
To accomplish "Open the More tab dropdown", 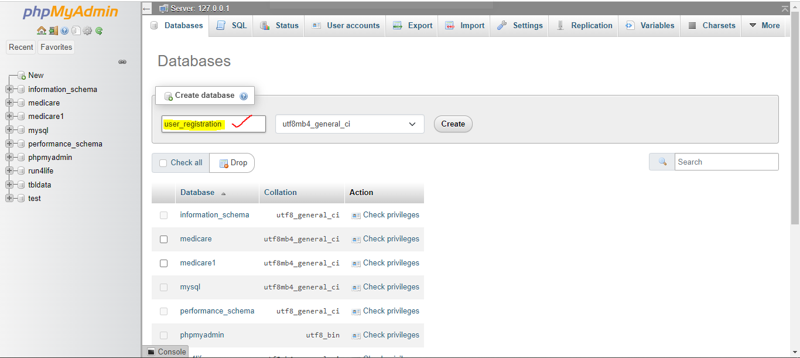I will [764, 25].
